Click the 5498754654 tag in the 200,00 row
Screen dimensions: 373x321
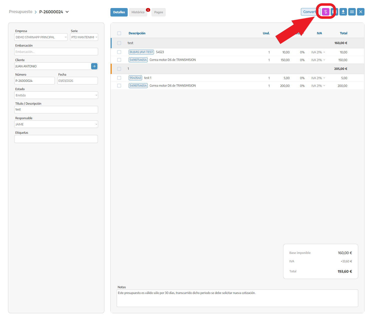[138, 86]
